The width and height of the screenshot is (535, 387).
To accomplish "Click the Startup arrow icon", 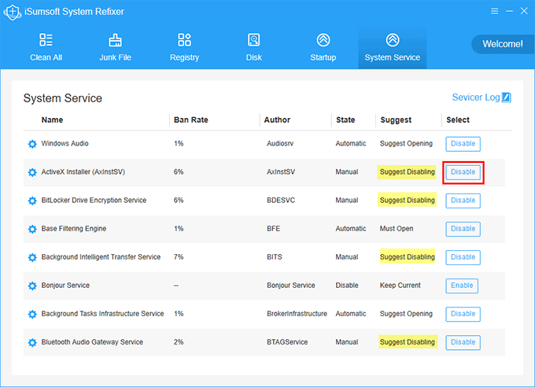I will tap(323, 40).
